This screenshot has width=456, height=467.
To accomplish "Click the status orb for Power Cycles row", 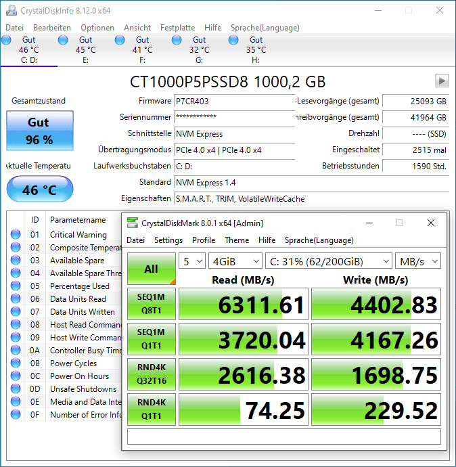I will click(x=16, y=363).
